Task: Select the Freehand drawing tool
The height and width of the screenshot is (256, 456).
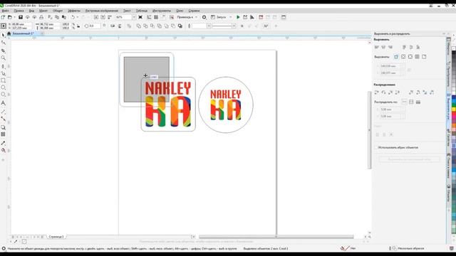Action: point(3,66)
